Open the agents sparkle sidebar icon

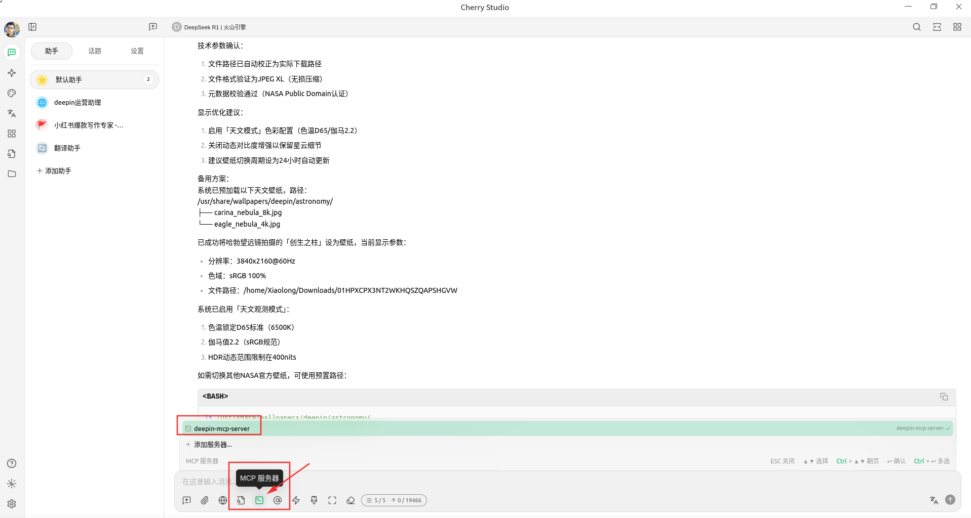12,73
